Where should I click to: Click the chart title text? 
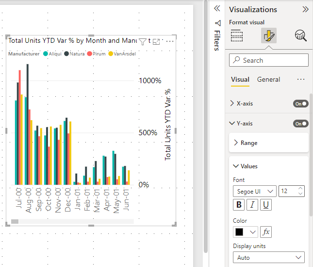pos(73,40)
